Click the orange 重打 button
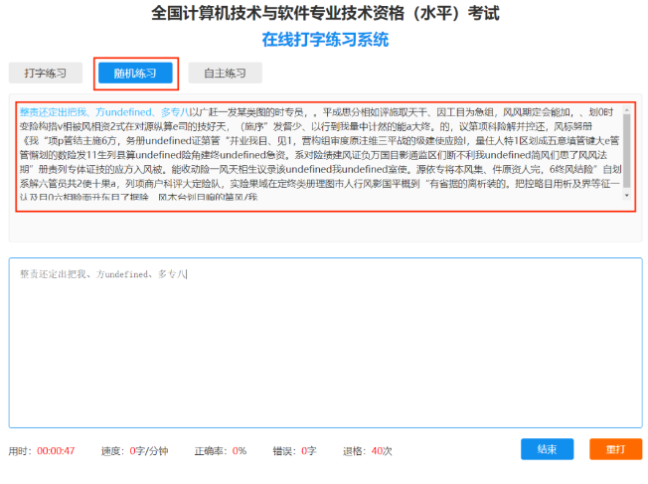Viewport: 648px width, 484px height. point(615,449)
